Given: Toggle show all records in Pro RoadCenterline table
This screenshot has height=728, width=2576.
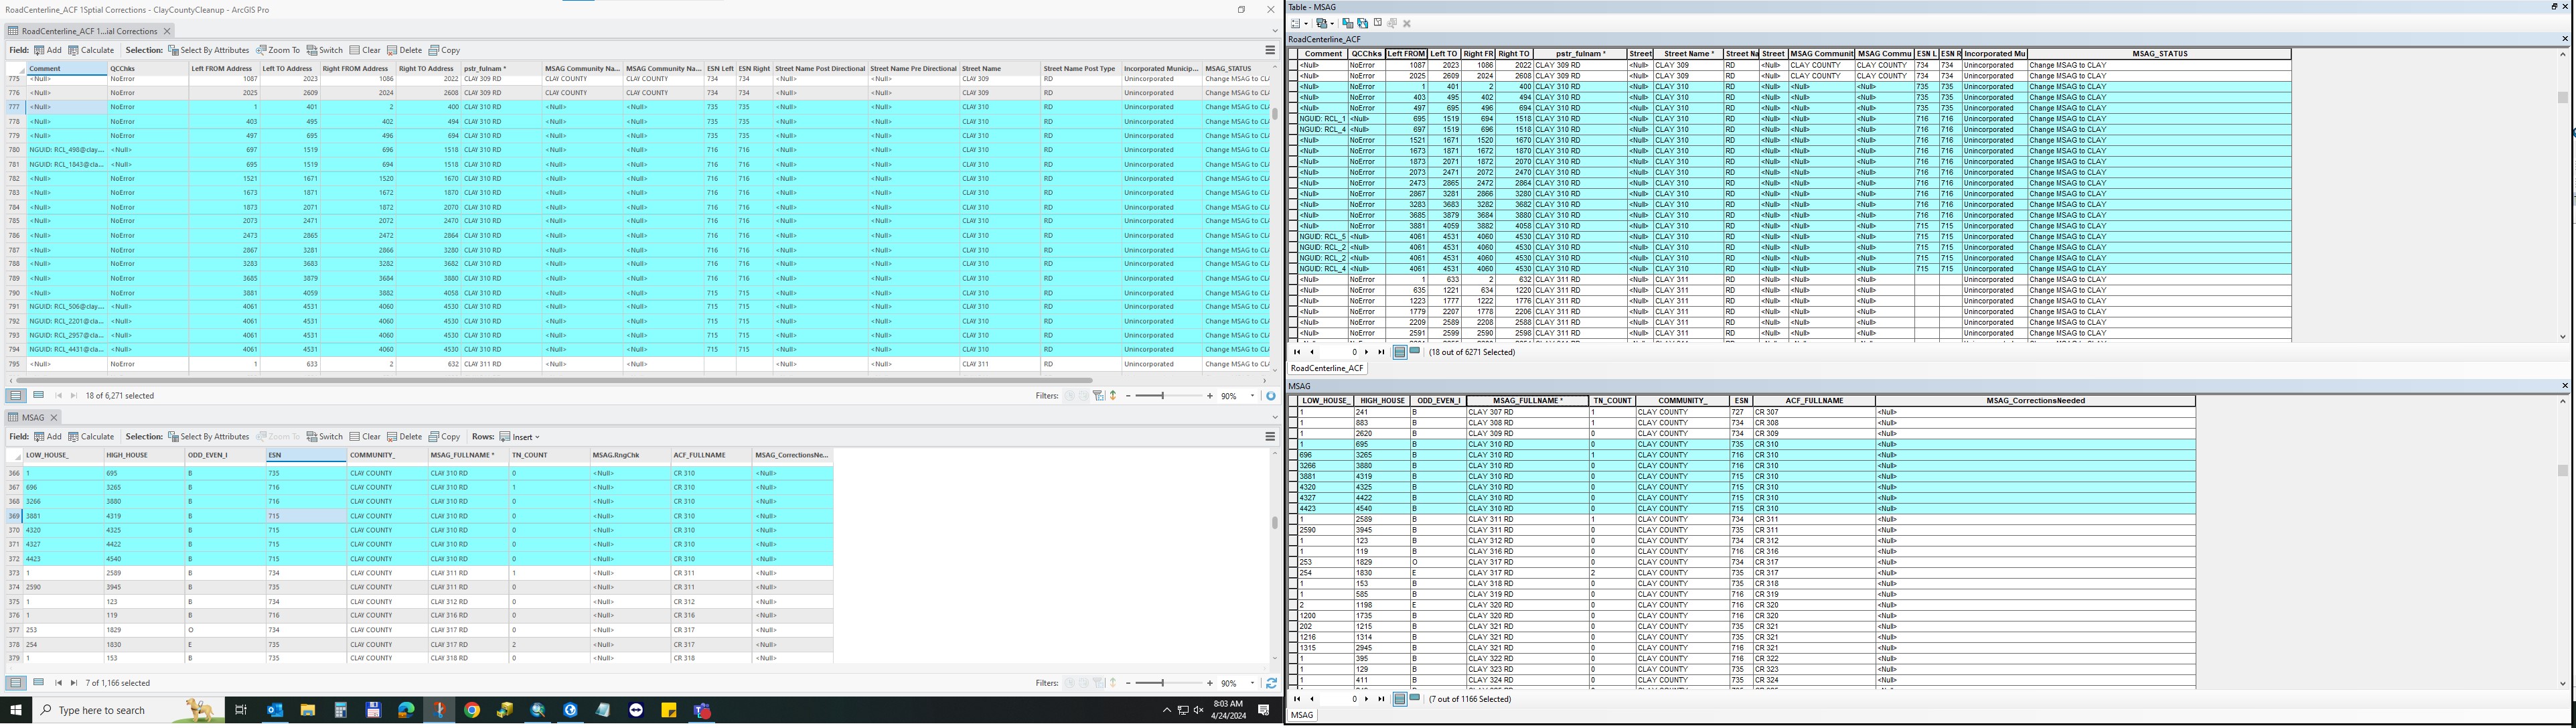Looking at the screenshot, I should (x=16, y=396).
